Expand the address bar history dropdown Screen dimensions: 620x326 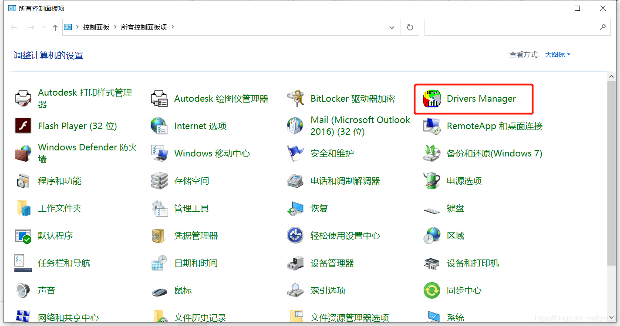[x=391, y=27]
